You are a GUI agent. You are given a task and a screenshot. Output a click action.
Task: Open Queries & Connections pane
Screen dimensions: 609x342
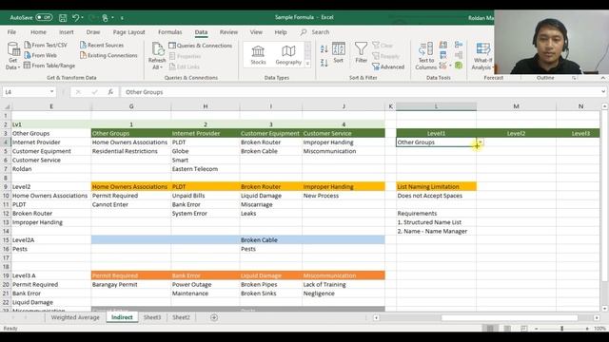click(201, 46)
